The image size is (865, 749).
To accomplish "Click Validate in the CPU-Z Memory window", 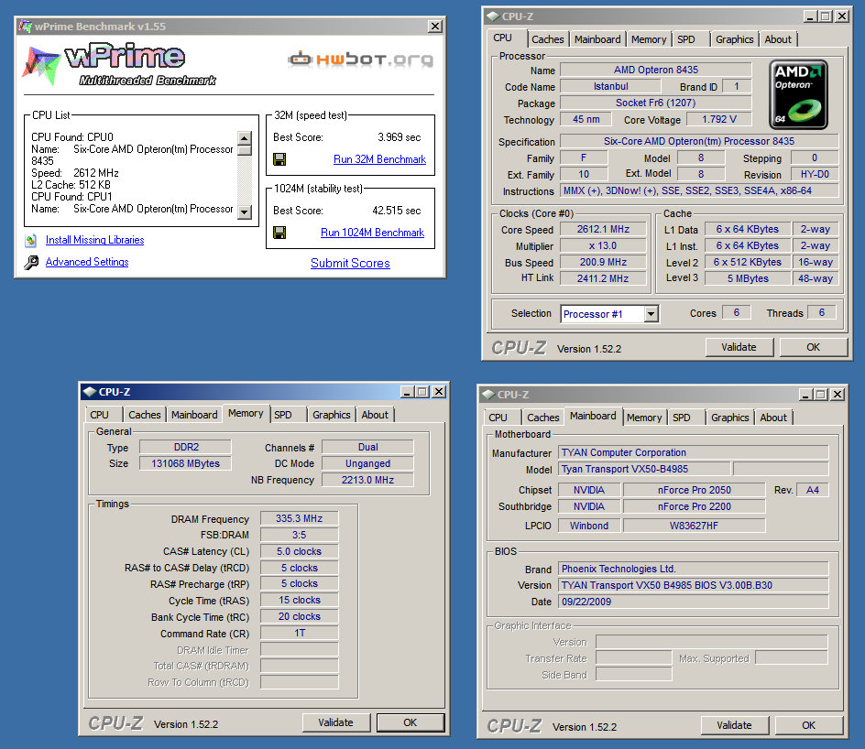I will point(335,722).
